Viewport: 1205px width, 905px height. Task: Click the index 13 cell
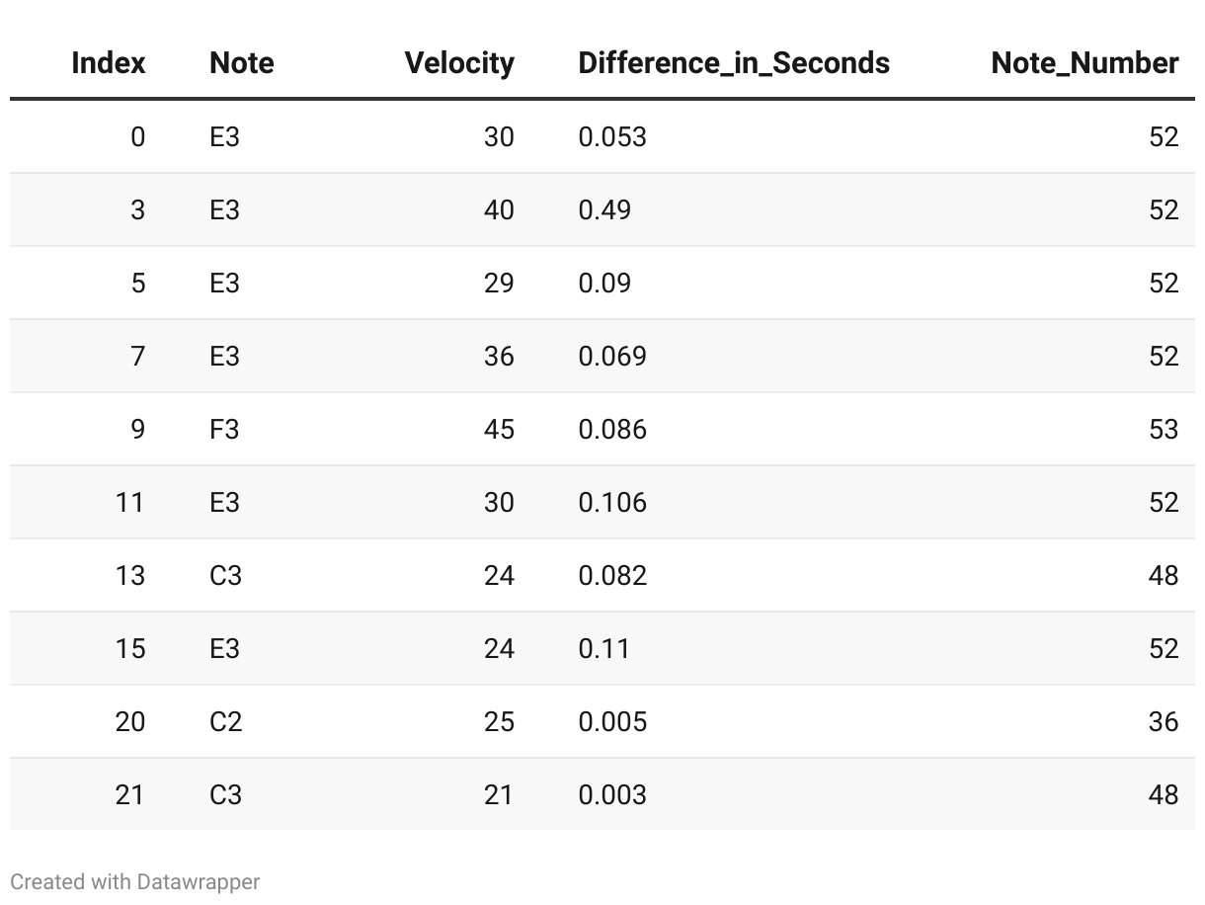point(129,575)
